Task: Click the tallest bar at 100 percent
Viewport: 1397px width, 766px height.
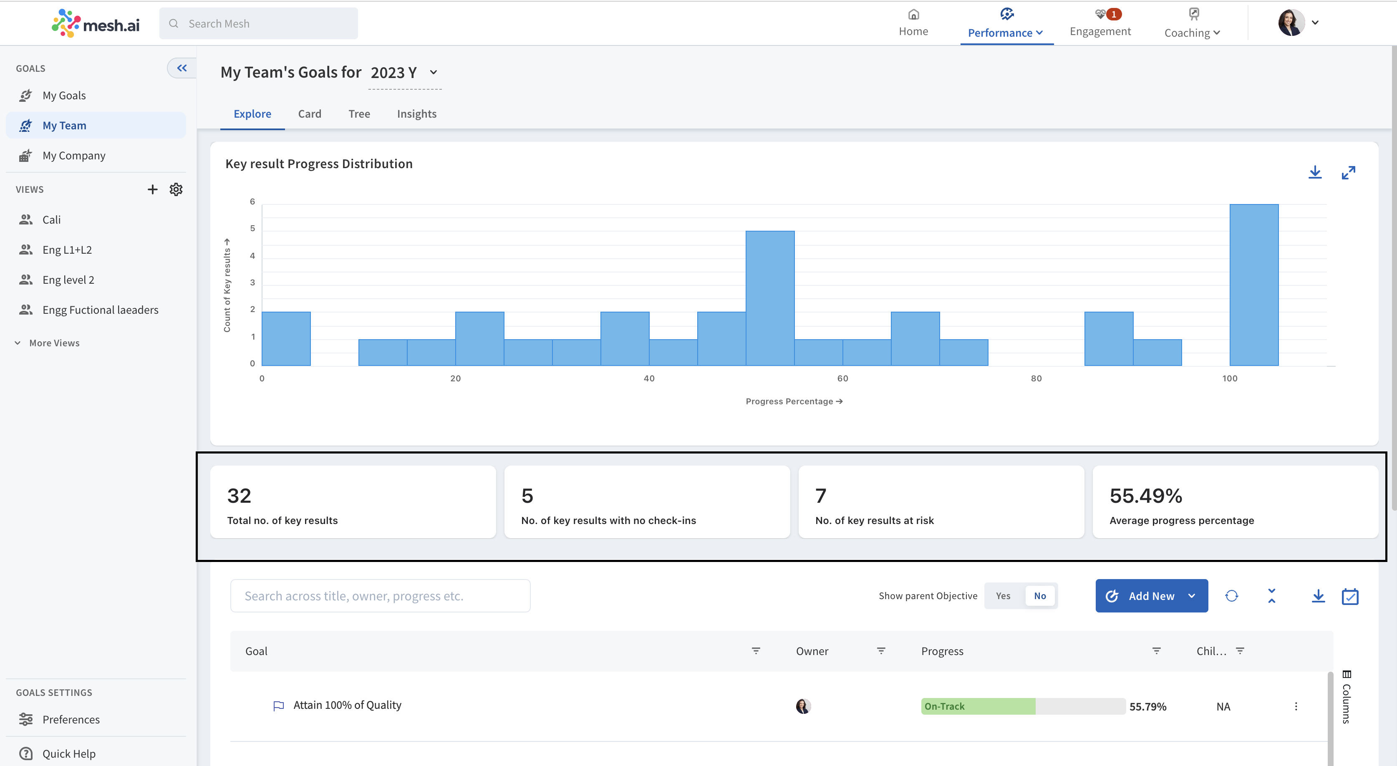Action: (x=1254, y=285)
